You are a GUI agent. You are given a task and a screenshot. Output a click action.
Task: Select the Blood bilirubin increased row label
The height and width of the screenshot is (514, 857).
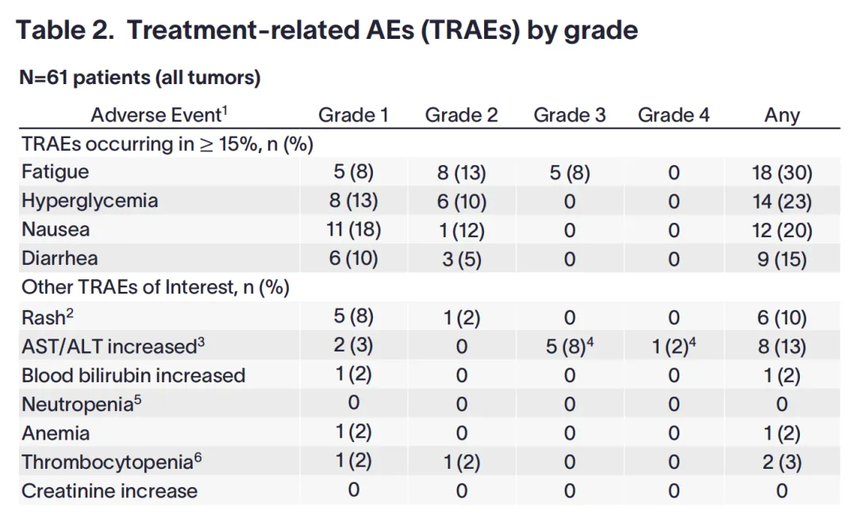[133, 375]
